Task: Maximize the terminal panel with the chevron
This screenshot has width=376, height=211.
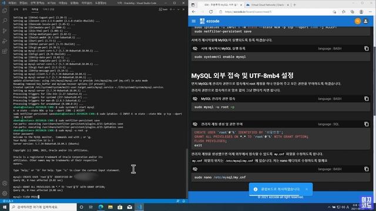Action: click(x=179, y=9)
